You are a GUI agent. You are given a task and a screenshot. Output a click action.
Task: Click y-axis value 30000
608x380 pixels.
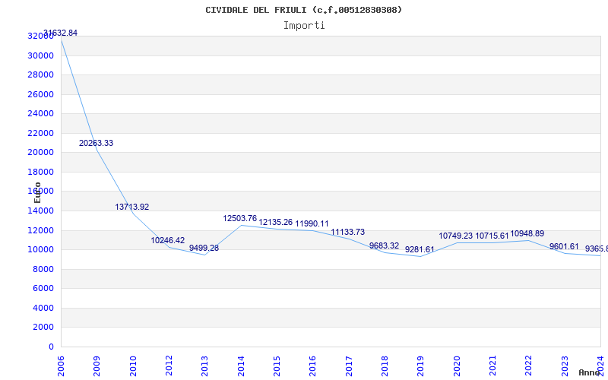pyautogui.click(x=41, y=55)
